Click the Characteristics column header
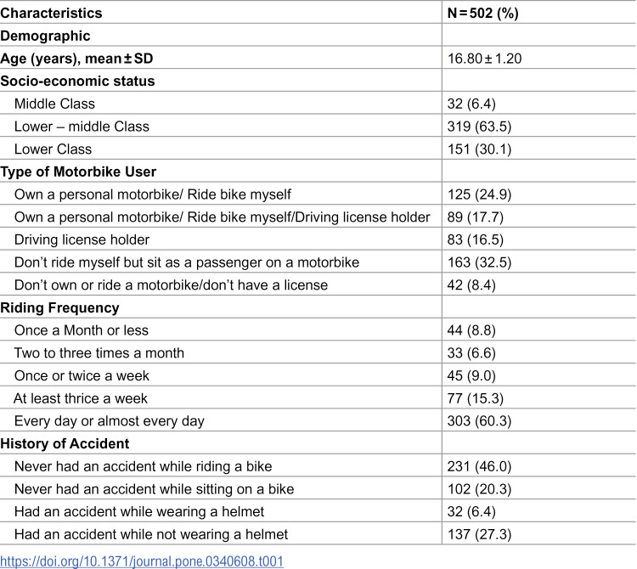 click(x=51, y=13)
